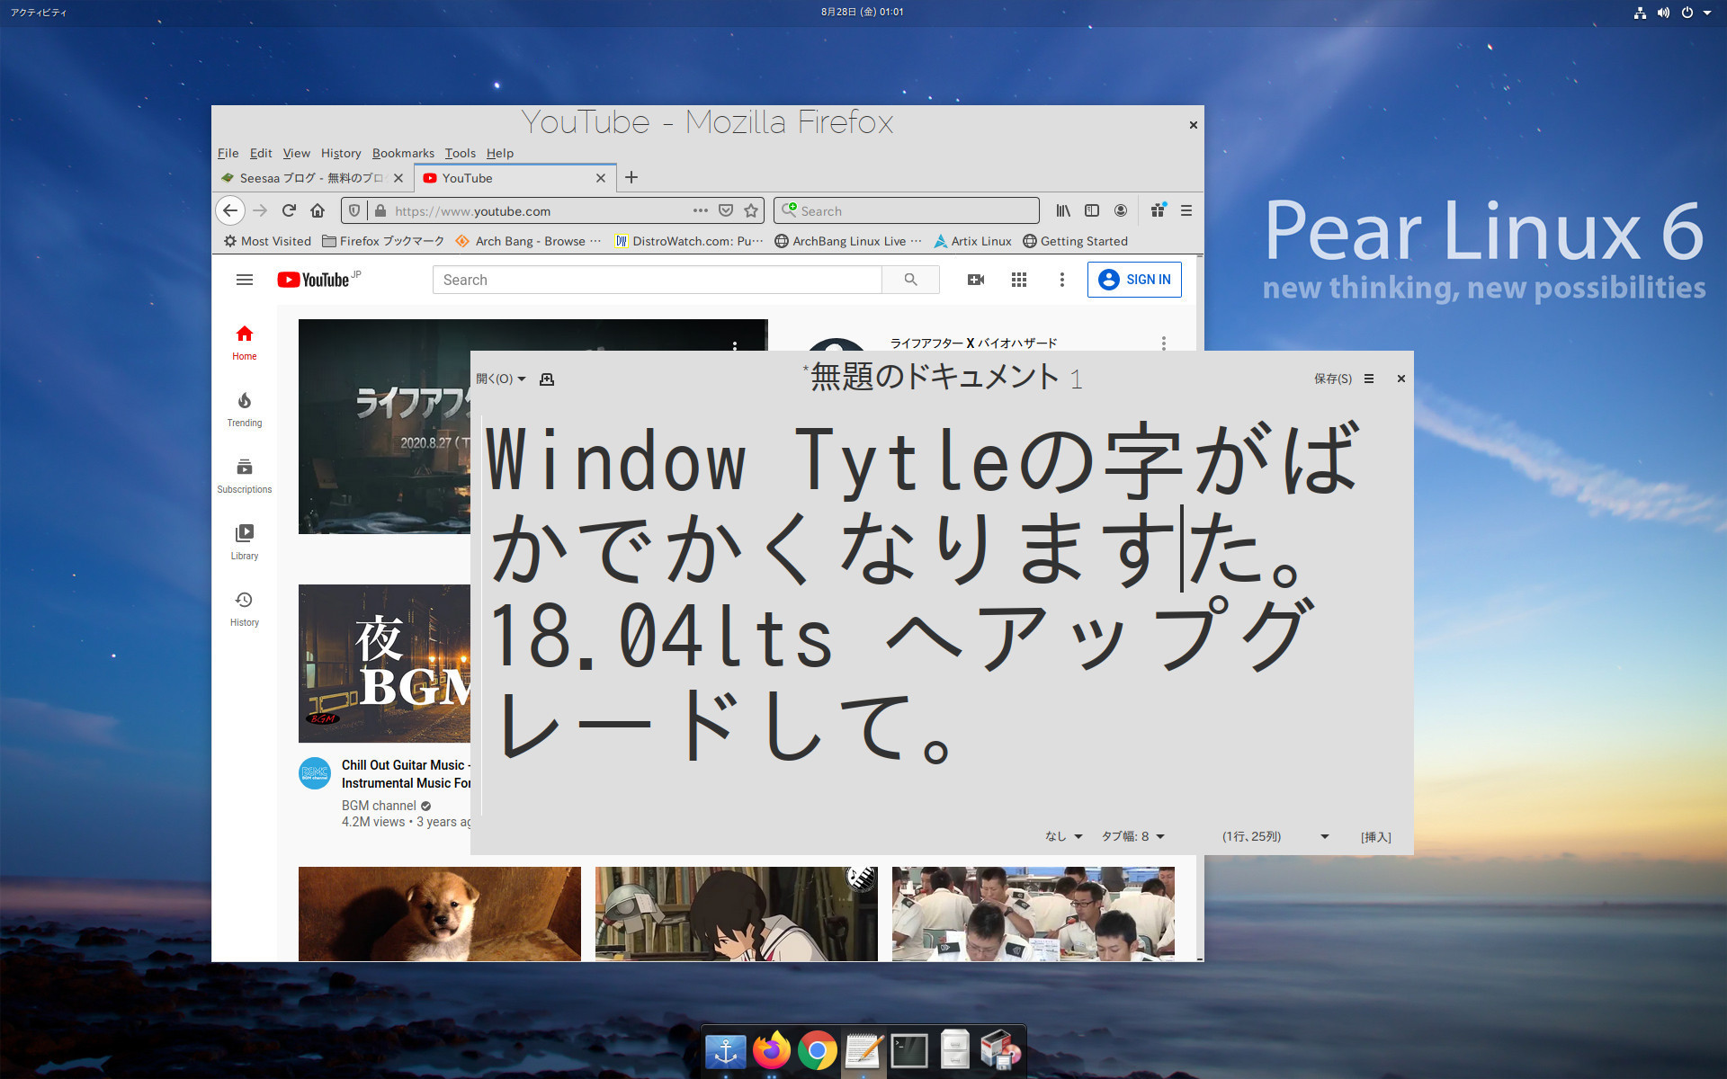Viewport: 1727px width, 1079px height.
Task: Go to YouTube Home in sidebar
Action: (x=245, y=343)
